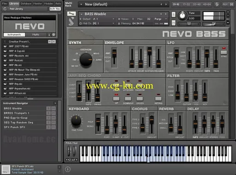Viewport: 236px width, 175px height.
Task: Toggle the ARP SEQ CHORD section
Action: (x=85, y=76)
